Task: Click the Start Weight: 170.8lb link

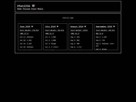Action: [29, 30]
